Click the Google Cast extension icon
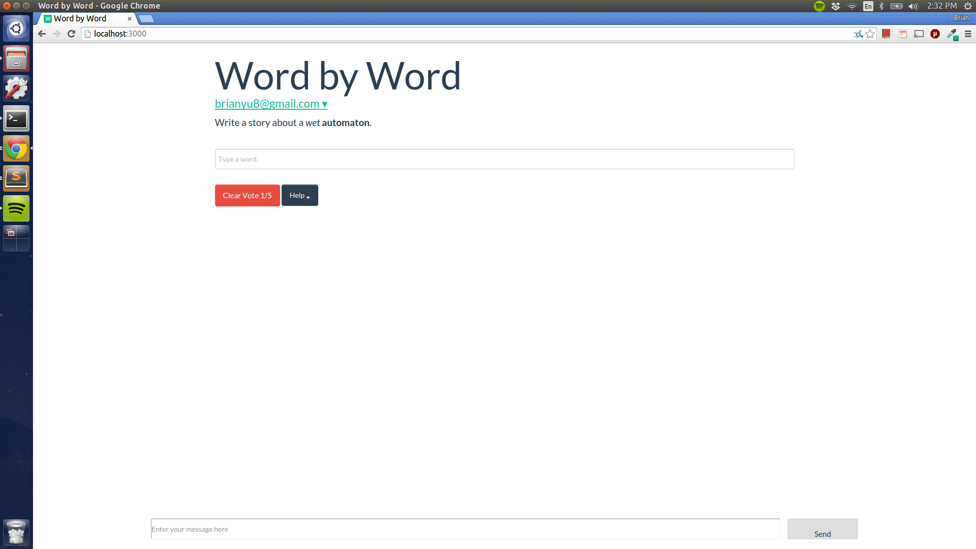 (x=919, y=34)
